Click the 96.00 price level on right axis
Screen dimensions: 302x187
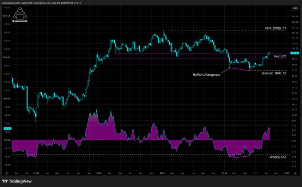pos(294,59)
